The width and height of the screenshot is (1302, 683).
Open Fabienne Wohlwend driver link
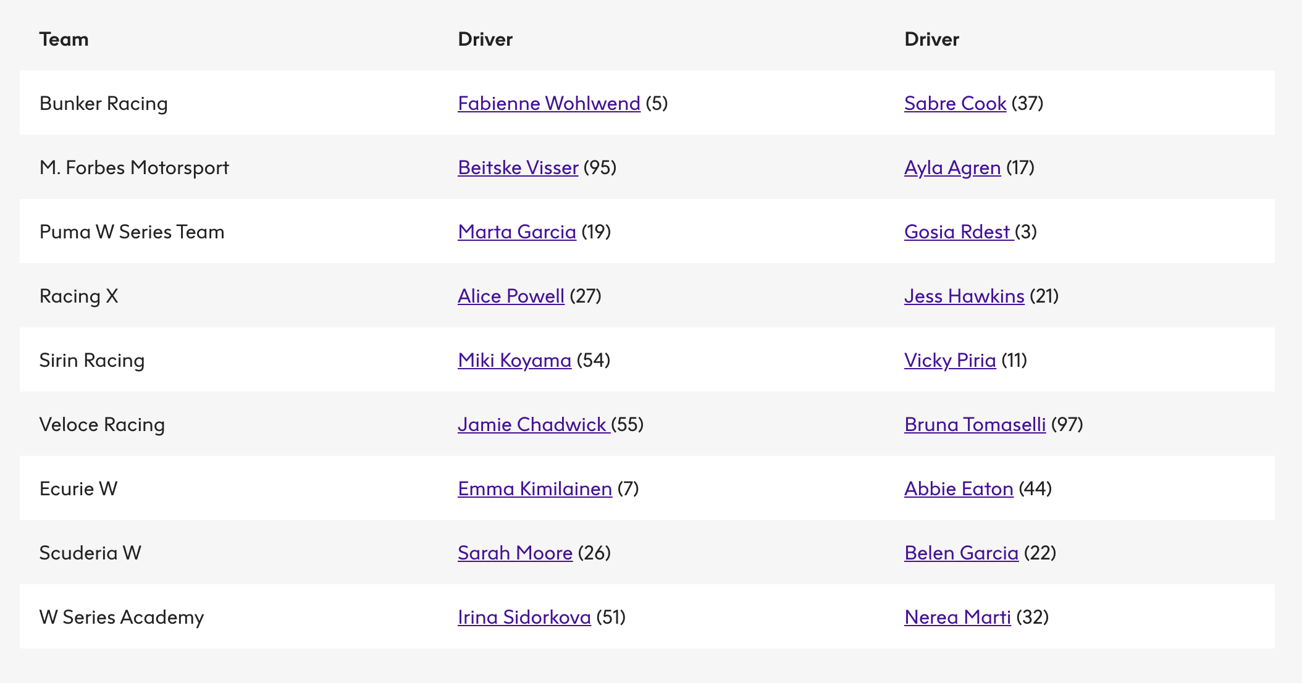(548, 103)
